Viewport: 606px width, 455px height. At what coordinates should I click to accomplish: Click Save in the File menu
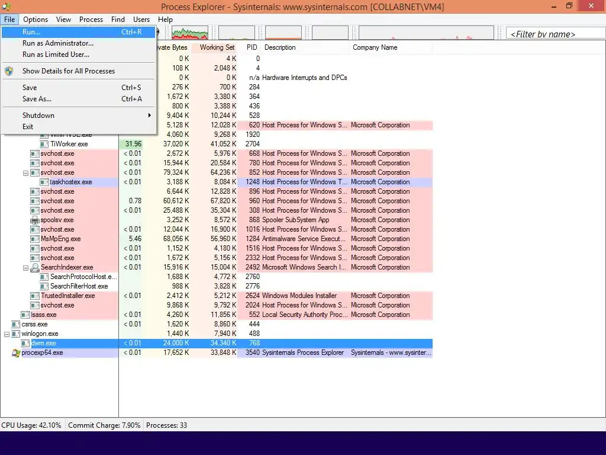[79, 88]
